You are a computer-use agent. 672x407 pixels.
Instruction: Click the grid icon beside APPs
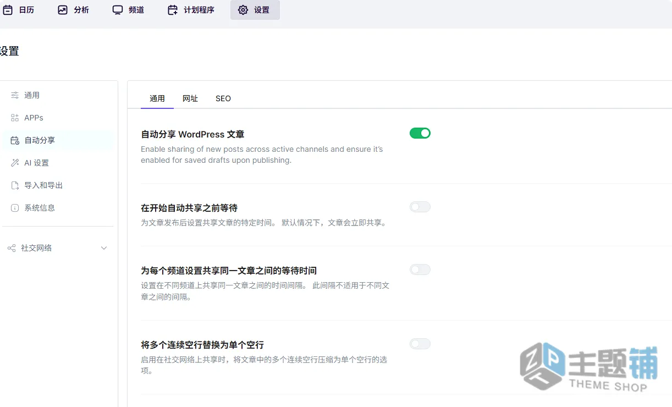15,118
